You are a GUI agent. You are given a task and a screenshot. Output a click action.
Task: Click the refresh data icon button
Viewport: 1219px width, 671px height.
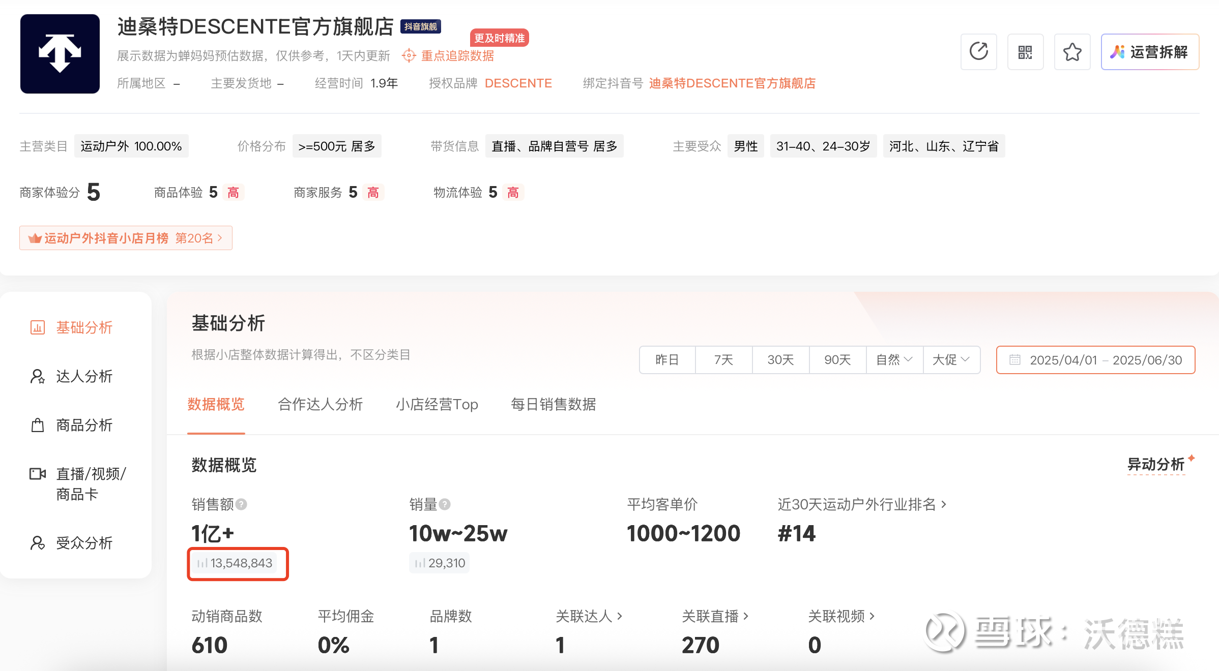coord(978,52)
